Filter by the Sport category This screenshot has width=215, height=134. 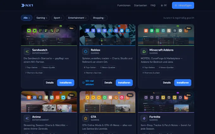tap(58, 18)
